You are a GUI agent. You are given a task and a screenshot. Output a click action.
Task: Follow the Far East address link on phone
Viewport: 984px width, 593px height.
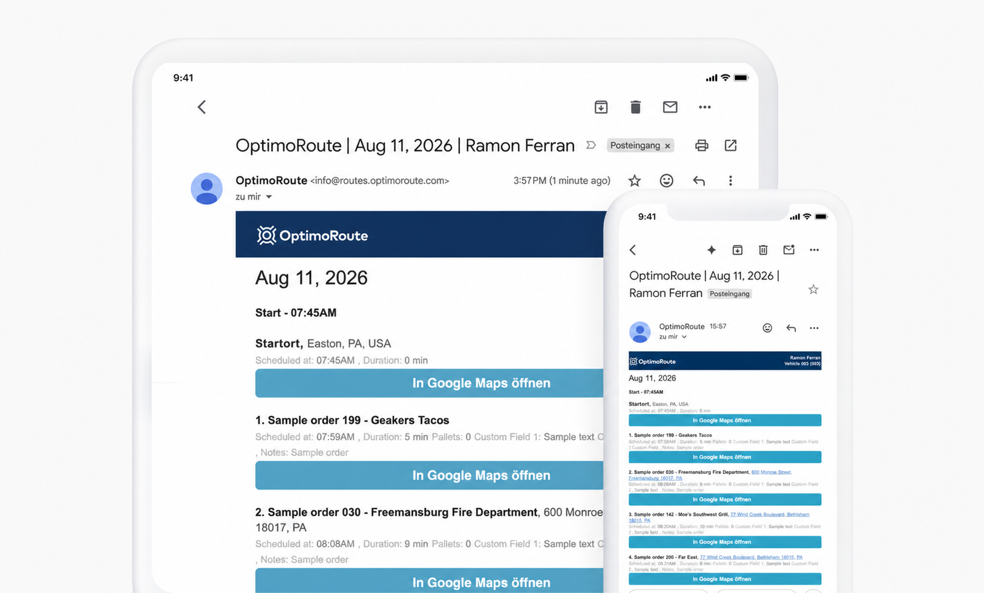click(751, 557)
